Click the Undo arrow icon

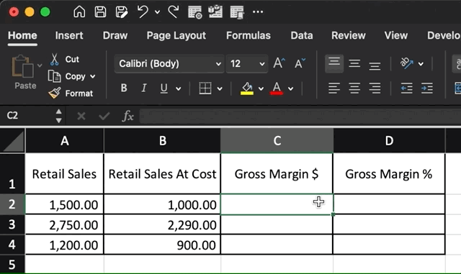point(143,12)
